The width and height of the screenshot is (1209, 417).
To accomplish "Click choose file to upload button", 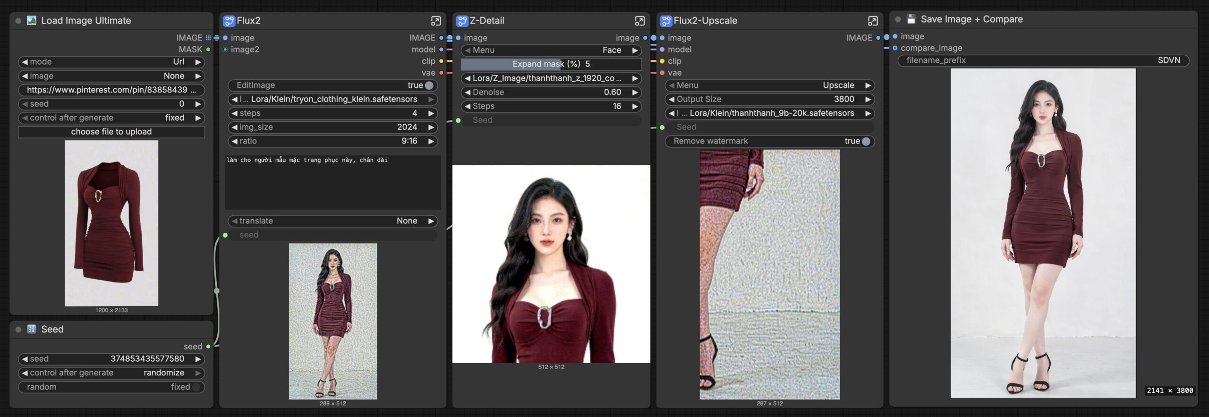I will [x=111, y=132].
